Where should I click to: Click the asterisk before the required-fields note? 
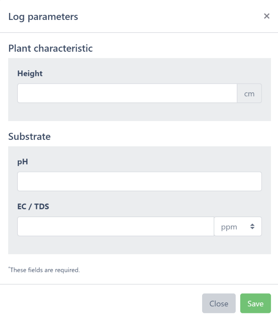pyautogui.click(x=9, y=269)
